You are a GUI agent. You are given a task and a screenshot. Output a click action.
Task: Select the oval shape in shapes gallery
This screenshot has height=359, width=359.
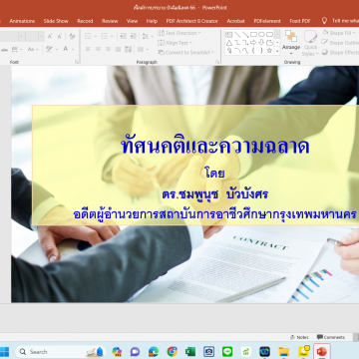(261, 34)
